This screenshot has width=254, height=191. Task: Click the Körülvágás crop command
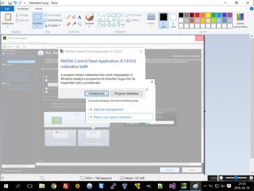point(52,15)
